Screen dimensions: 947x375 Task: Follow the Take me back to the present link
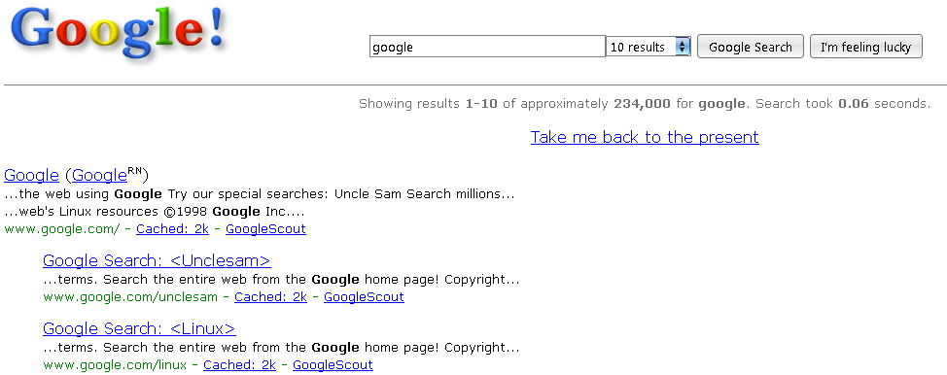[x=645, y=137]
